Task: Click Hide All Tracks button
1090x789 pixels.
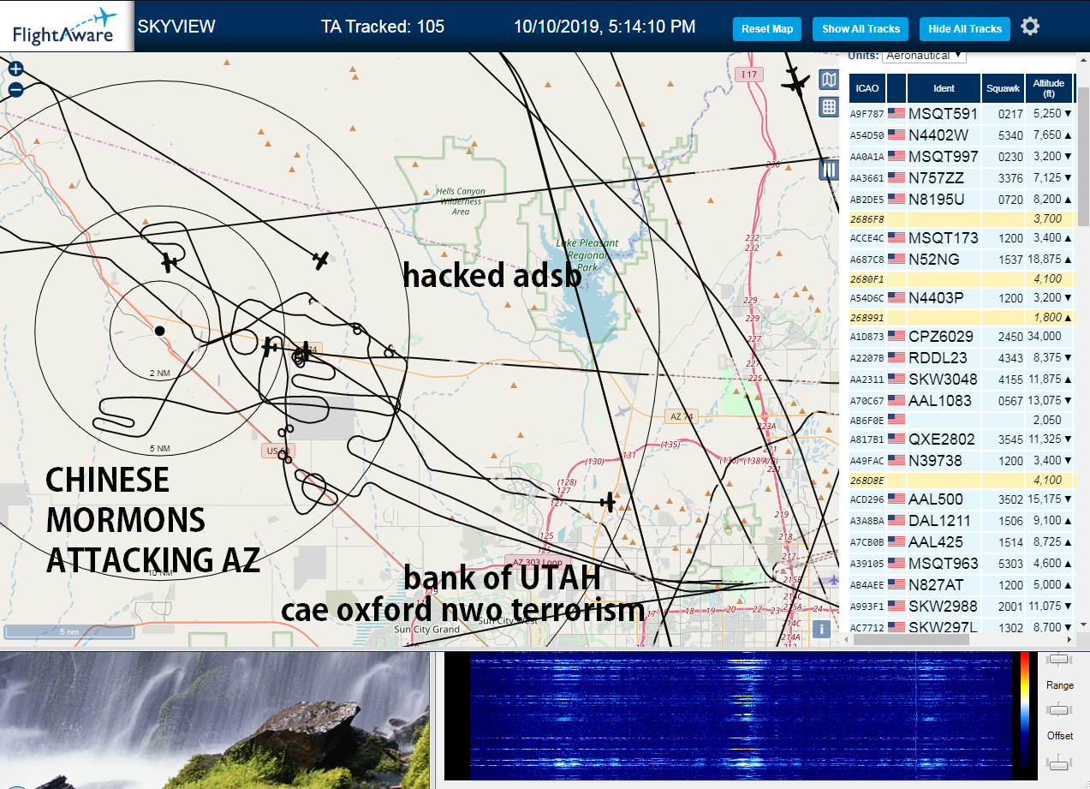Action: coord(965,28)
